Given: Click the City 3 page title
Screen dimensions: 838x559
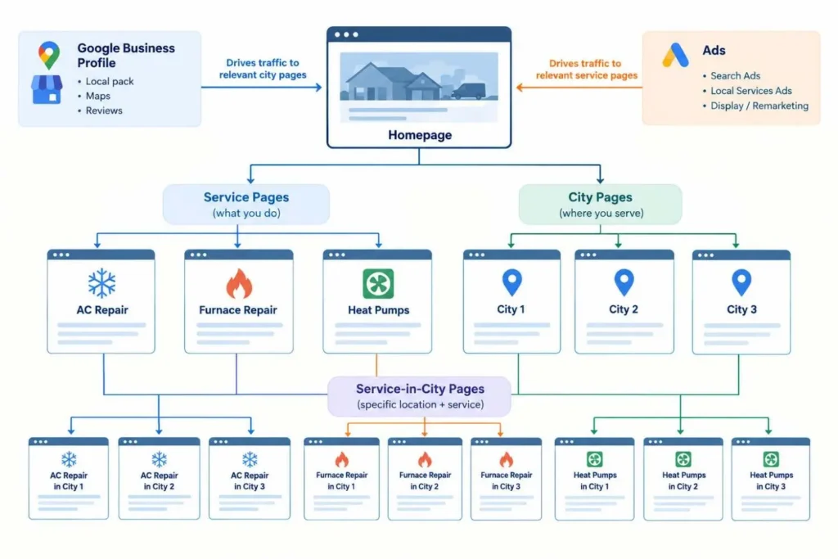Looking at the screenshot, I should pos(741,309).
